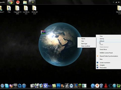Launch Yahoo Messenger from the dock
The height and width of the screenshot is (90, 121).
pyautogui.click(x=11, y=86)
